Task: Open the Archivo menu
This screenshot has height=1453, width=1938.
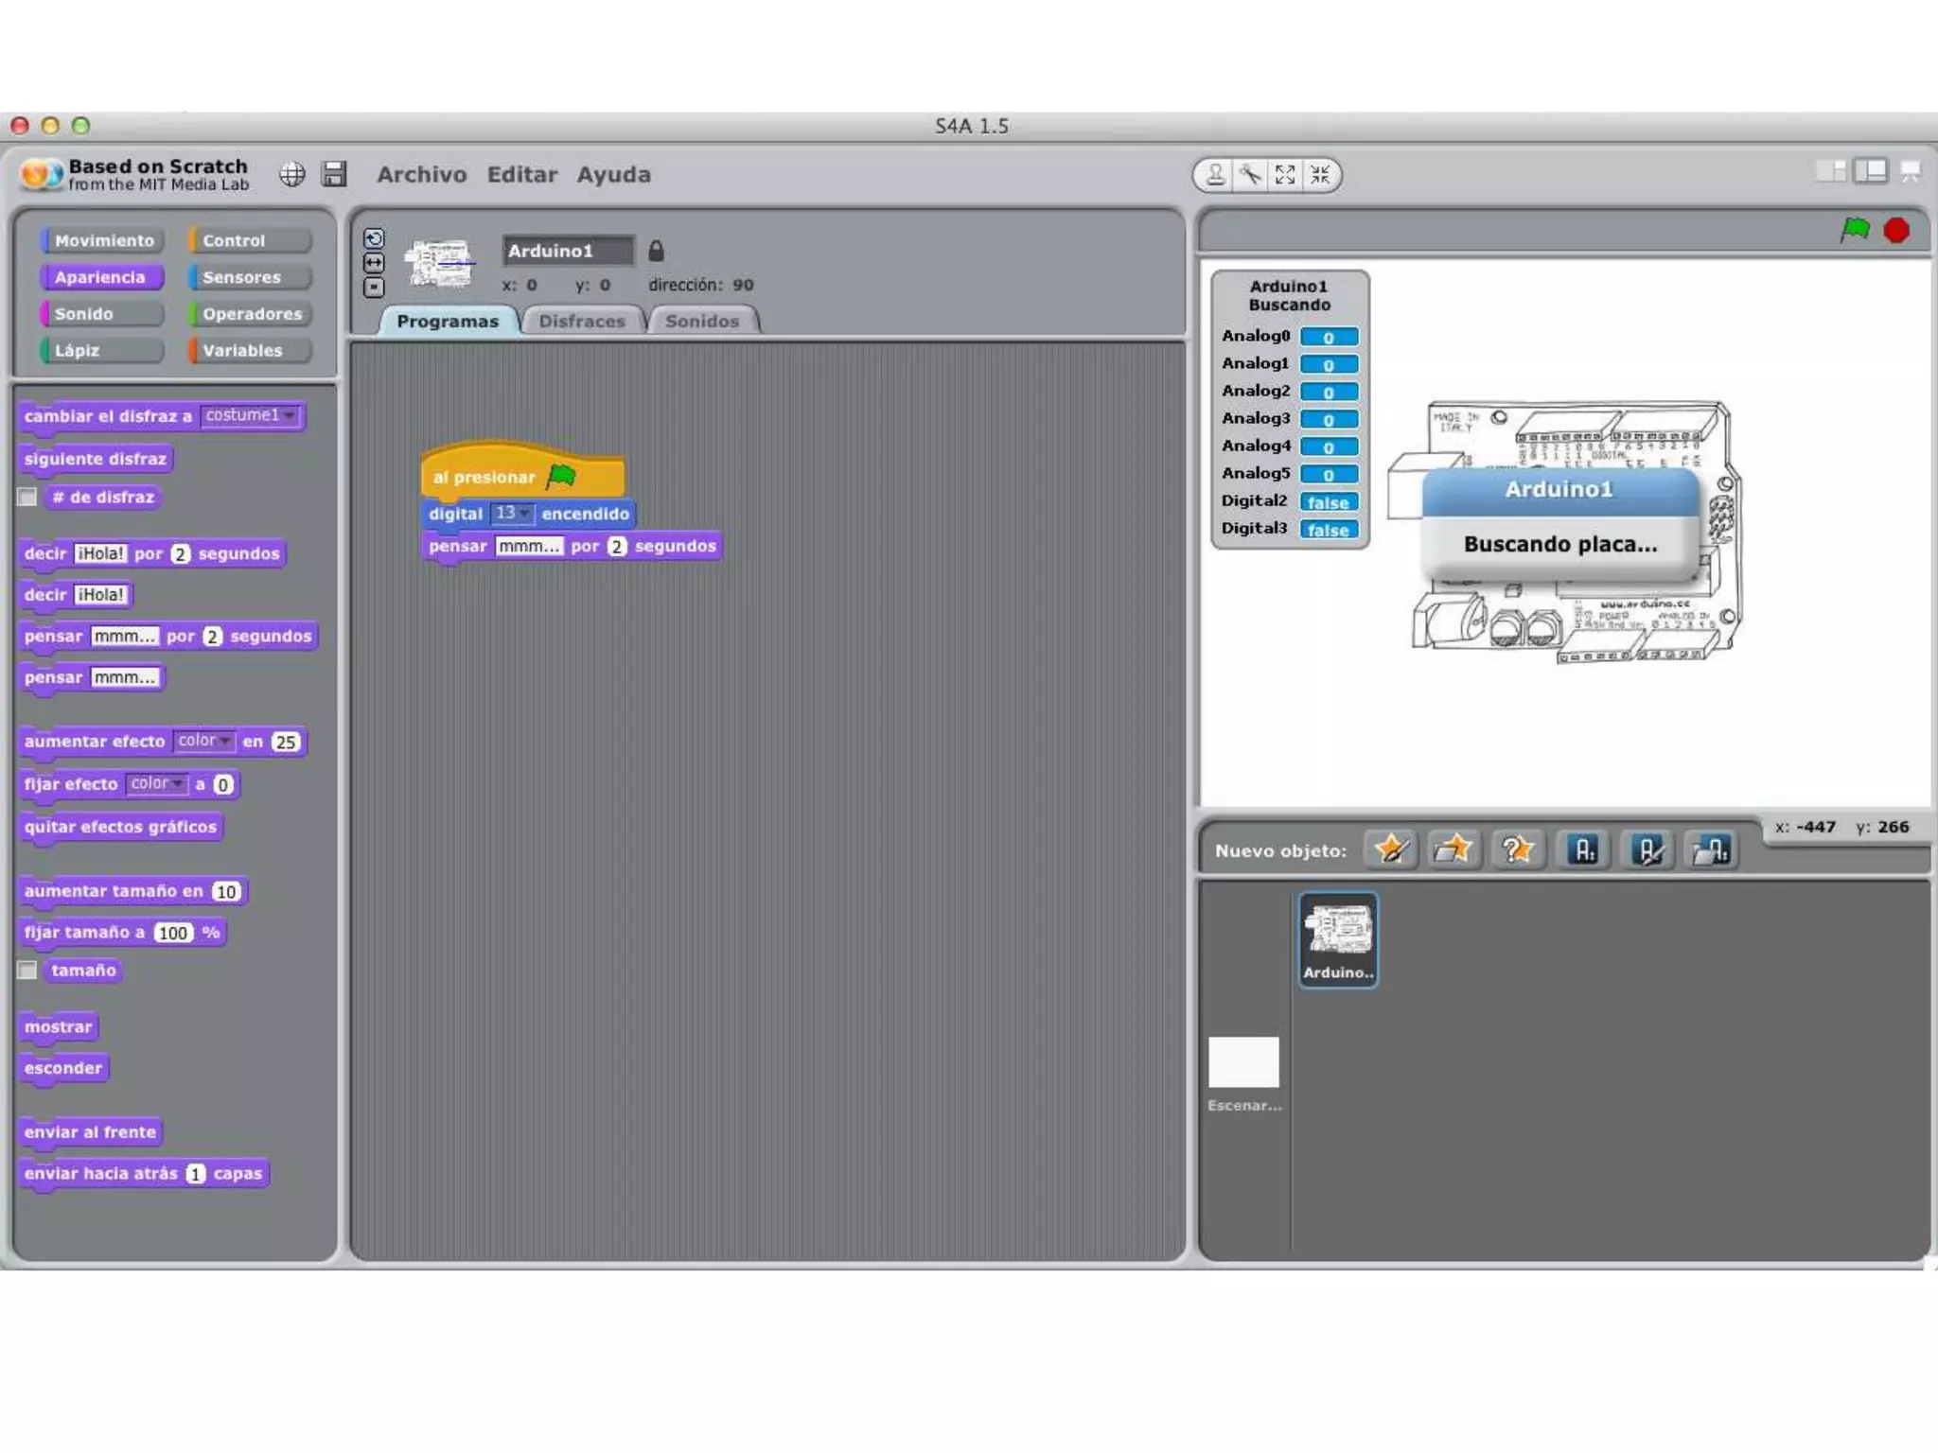Action: (x=421, y=175)
